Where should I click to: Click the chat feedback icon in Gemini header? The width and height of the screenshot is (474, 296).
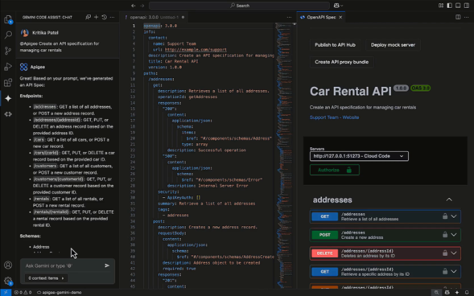88,17
